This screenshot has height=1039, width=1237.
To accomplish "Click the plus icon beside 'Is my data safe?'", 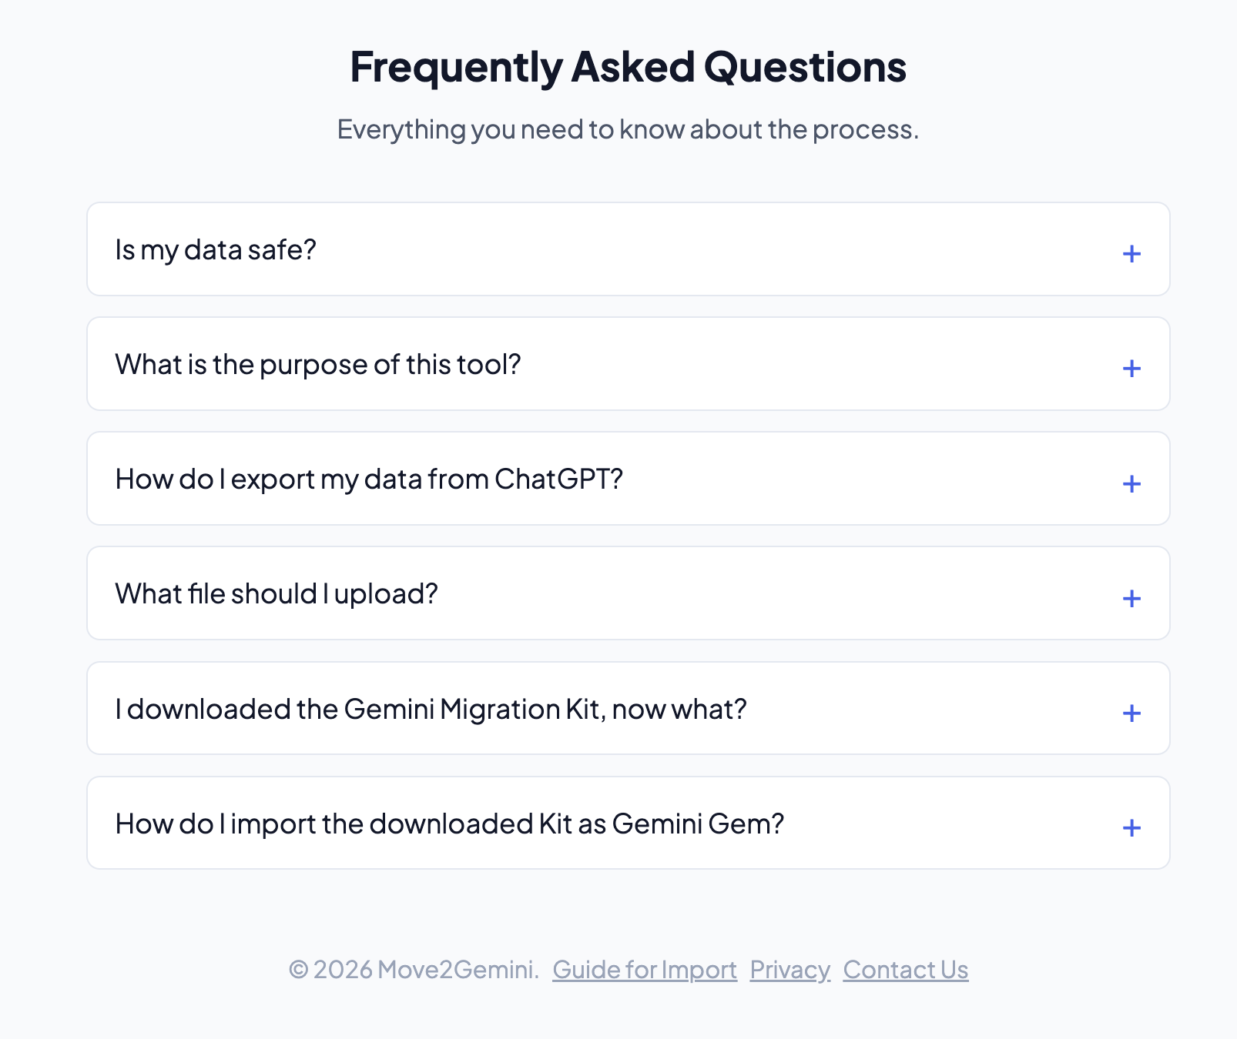I will coord(1131,253).
